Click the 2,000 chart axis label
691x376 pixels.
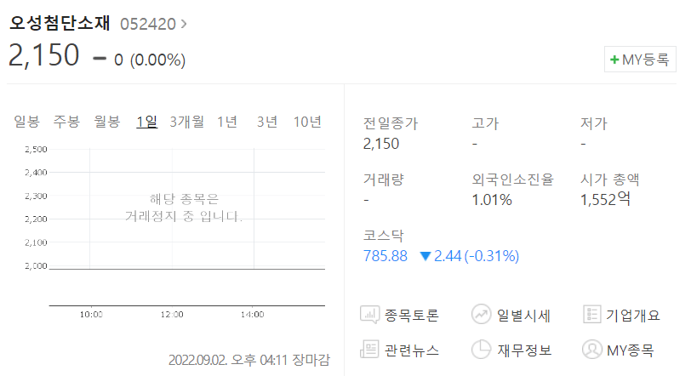click(x=36, y=265)
